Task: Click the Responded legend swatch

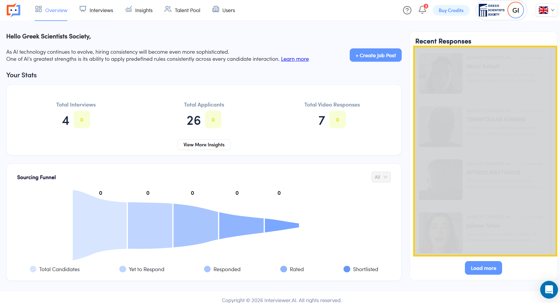Action: point(207,269)
